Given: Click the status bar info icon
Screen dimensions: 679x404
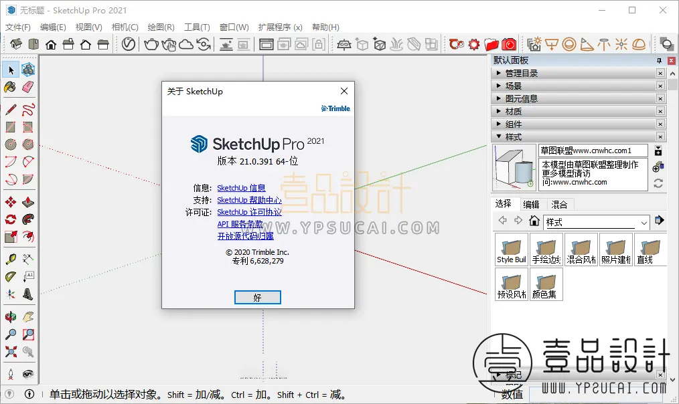Looking at the screenshot, I should point(29,394).
